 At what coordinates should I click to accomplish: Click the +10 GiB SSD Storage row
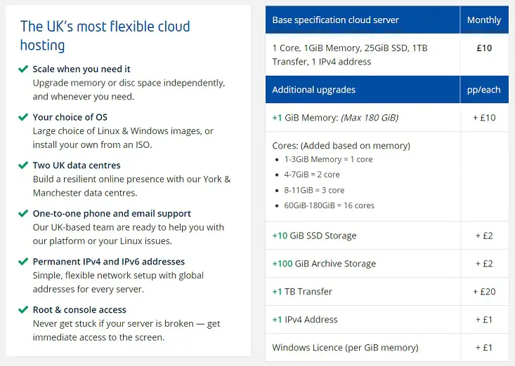point(387,236)
